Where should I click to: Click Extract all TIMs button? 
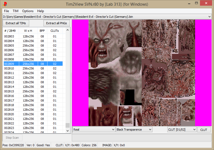[x=16, y=23]
